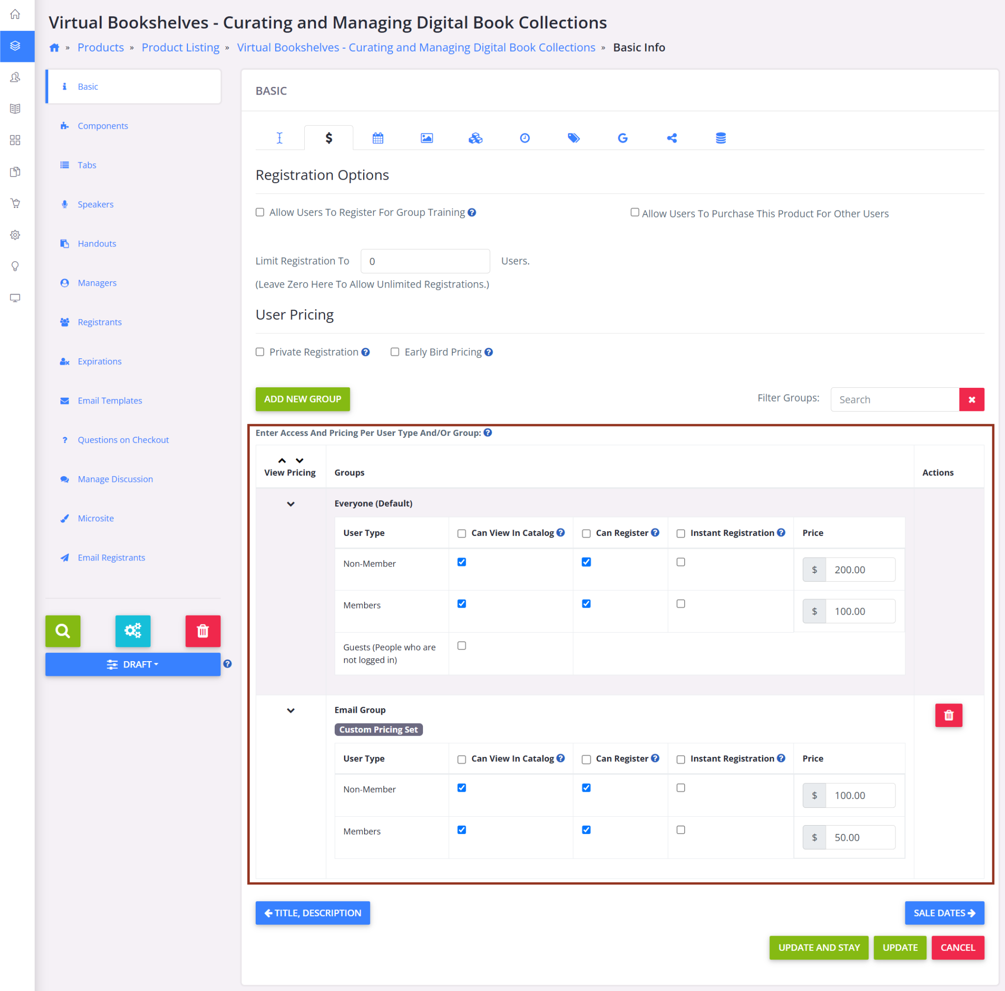Click the green magnifier preview button
The height and width of the screenshot is (991, 1005).
[x=62, y=631]
